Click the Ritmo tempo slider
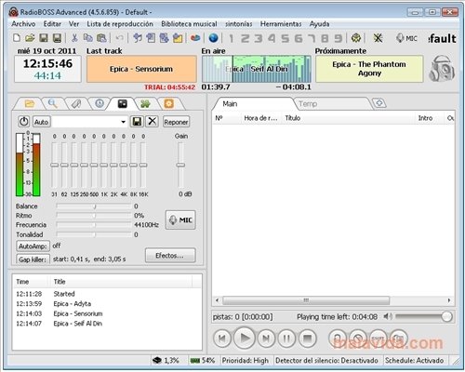The height and width of the screenshot is (372, 465). pyautogui.click(x=94, y=216)
